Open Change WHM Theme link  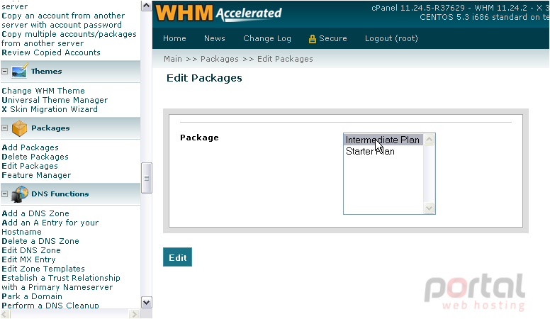[43, 91]
